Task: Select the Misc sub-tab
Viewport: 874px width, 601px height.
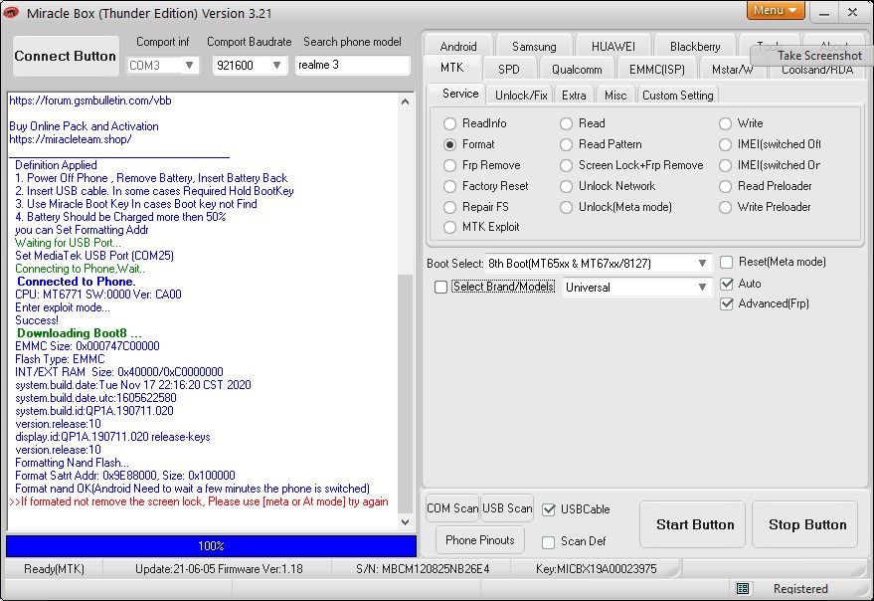Action: click(615, 95)
